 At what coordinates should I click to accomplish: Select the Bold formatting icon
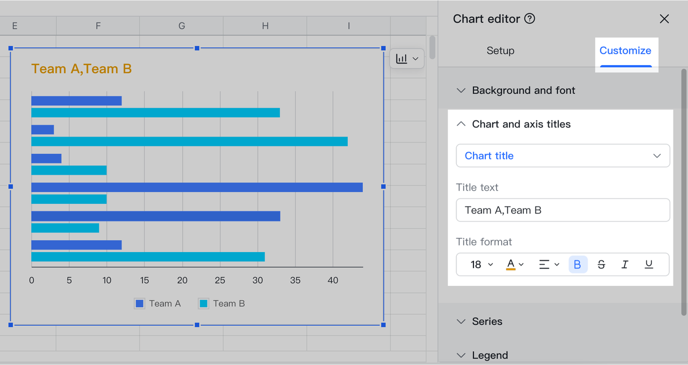[x=578, y=264]
